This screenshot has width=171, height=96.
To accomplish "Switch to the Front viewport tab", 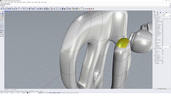I will [12, 90].
